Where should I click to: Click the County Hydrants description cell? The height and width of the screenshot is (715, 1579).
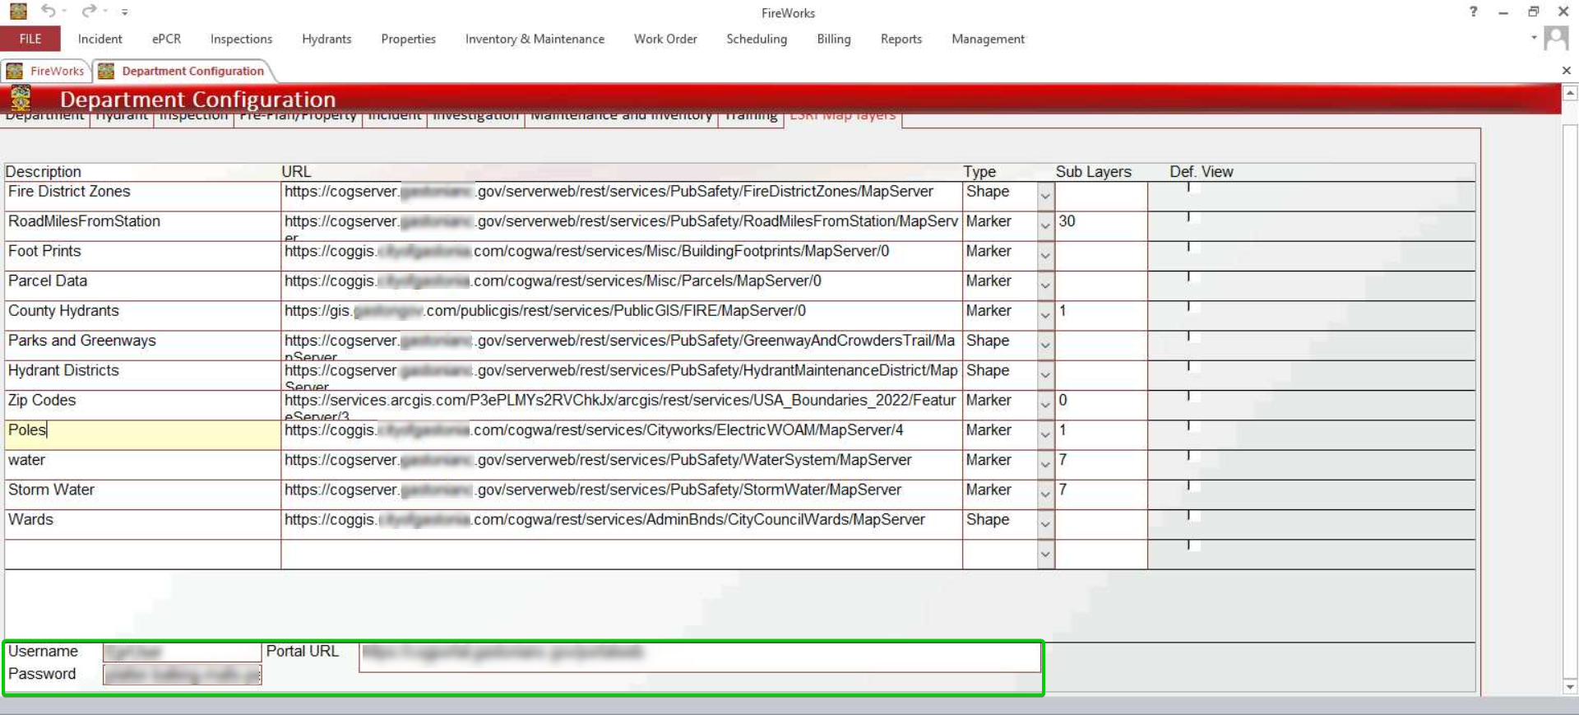142,315
